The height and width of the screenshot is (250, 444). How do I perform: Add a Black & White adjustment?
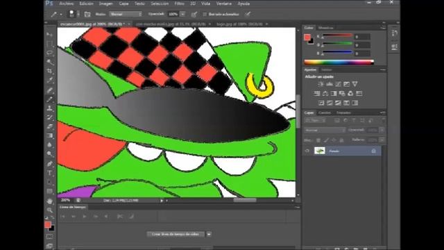tap(334, 93)
